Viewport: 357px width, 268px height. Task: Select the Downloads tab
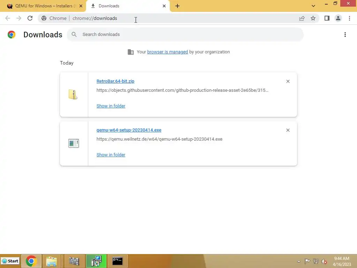pos(128,6)
